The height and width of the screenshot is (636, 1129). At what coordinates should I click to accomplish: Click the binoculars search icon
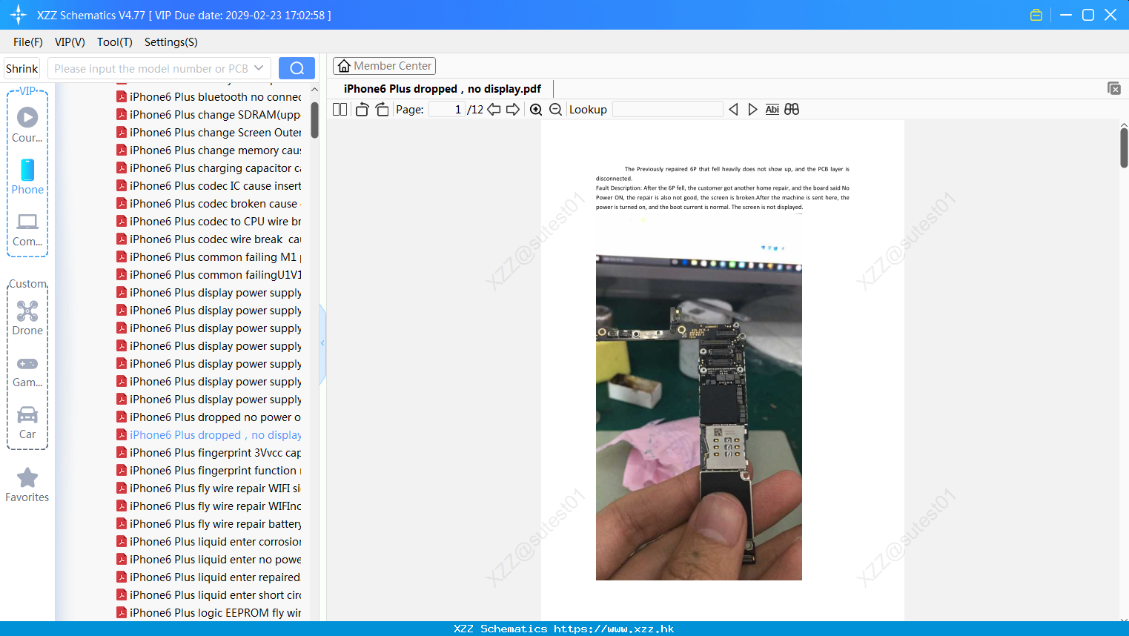[x=792, y=110]
